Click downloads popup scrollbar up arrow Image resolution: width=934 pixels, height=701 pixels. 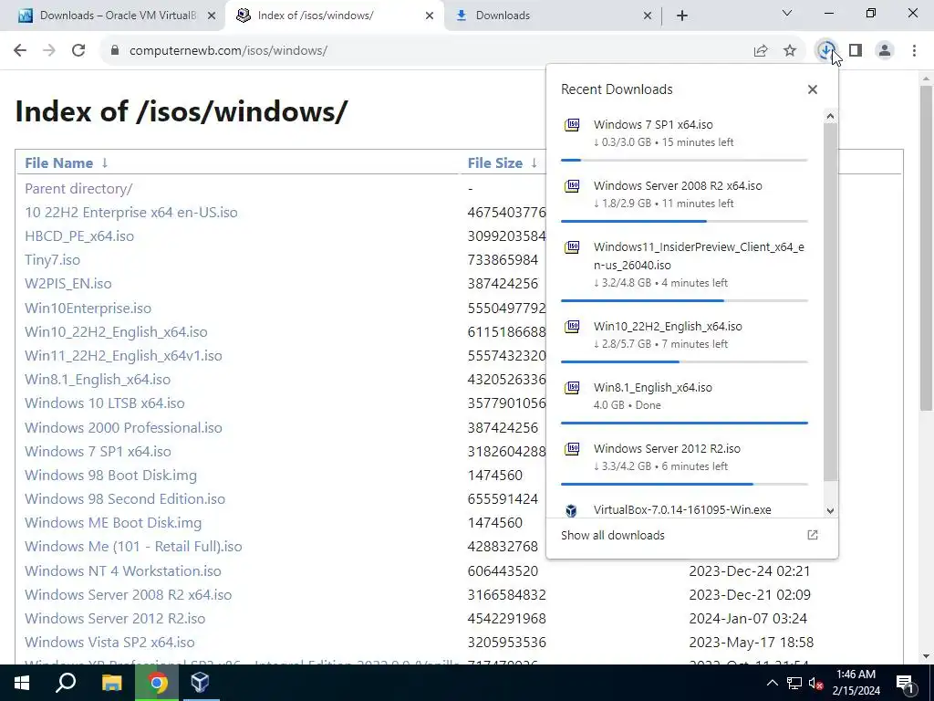coord(830,116)
